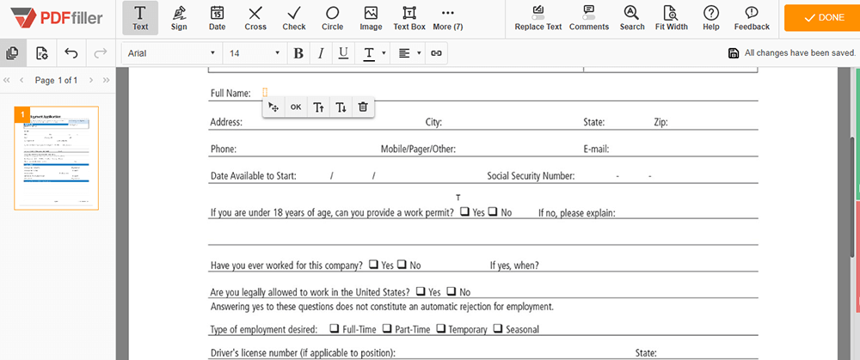Image resolution: width=860 pixels, height=360 pixels.
Task: Delete the text box with trash icon
Action: click(x=363, y=107)
